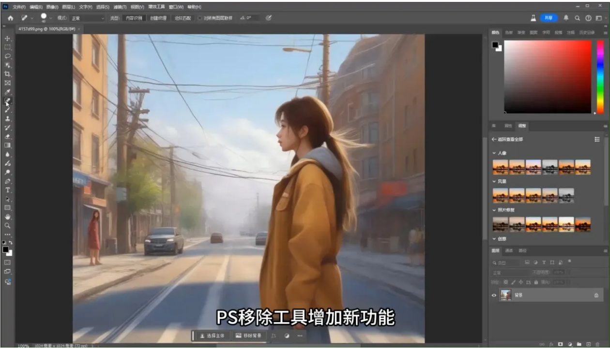Toggle the pixel layer filter icon
The width and height of the screenshot is (610, 350).
pos(527,262)
